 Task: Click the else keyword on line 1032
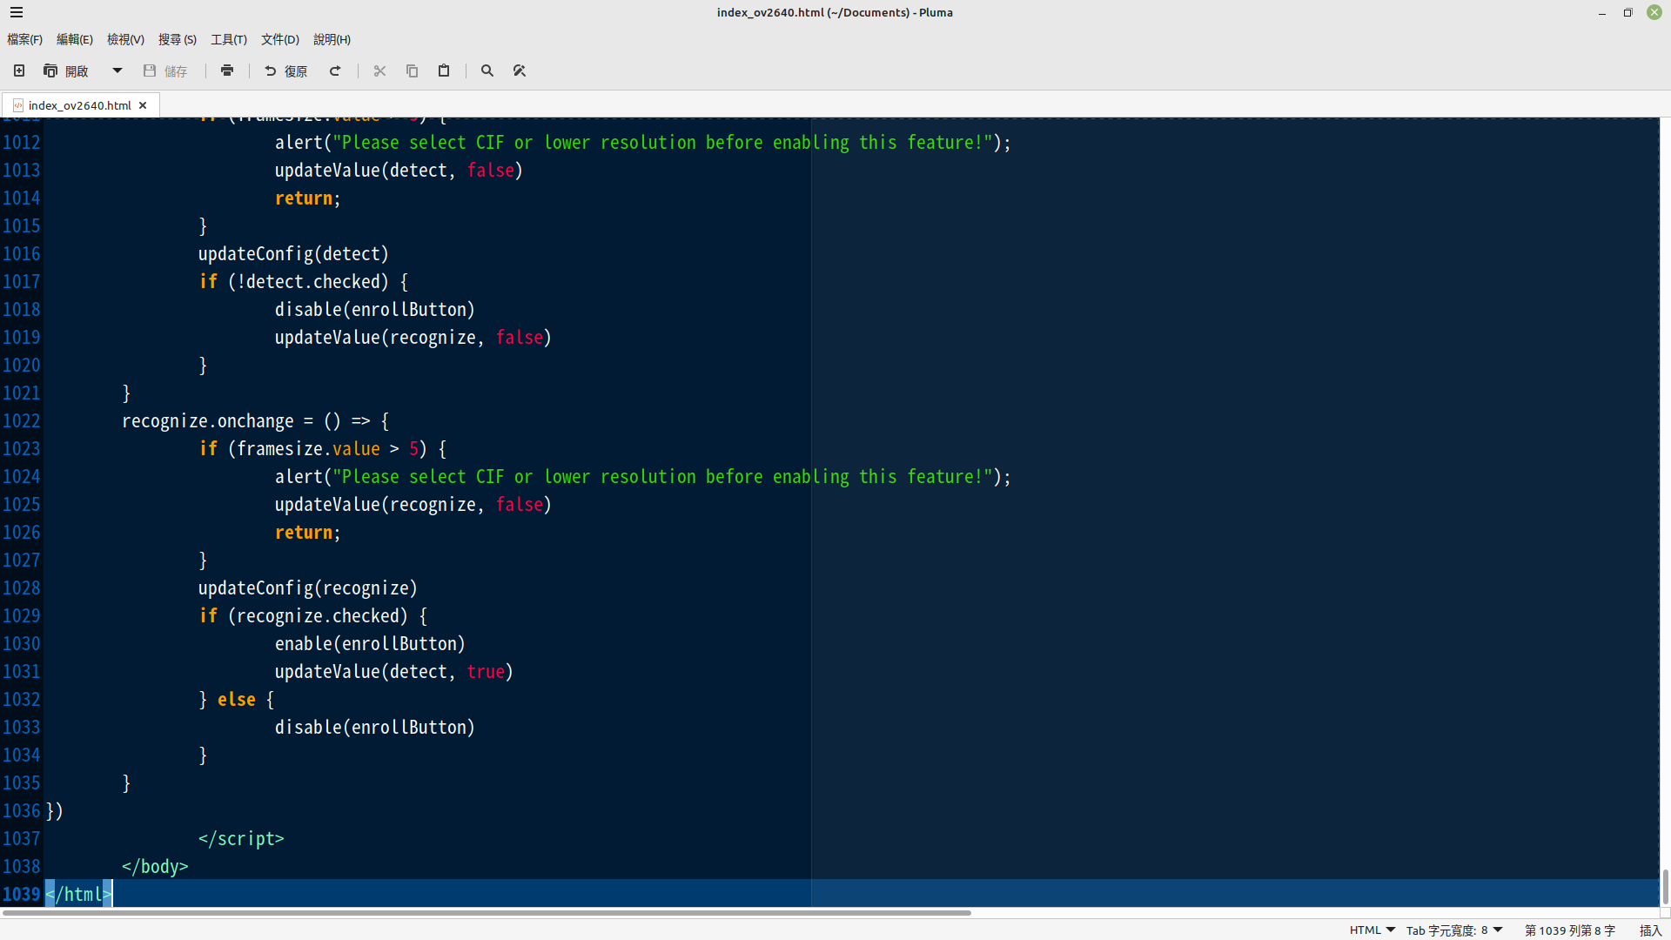pyautogui.click(x=237, y=700)
